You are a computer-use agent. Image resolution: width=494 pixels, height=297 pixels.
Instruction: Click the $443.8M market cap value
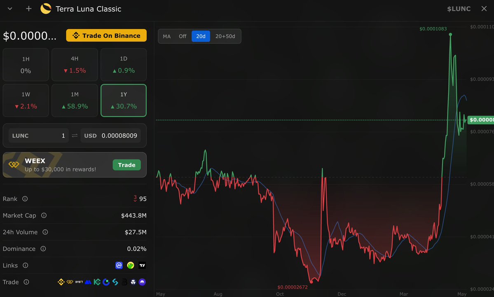coord(133,215)
